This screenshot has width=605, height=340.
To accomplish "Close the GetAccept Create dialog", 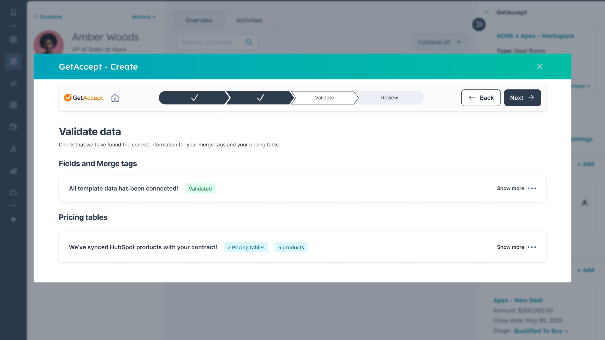I will click(540, 66).
